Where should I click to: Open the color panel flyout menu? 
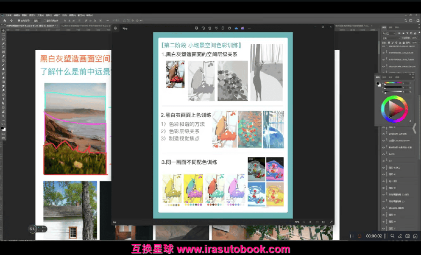tap(413, 77)
